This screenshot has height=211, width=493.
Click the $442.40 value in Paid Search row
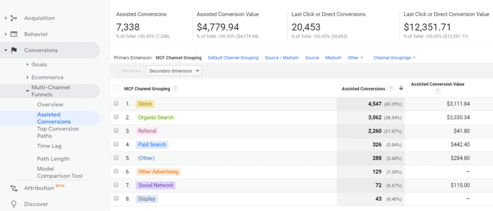tap(460, 145)
